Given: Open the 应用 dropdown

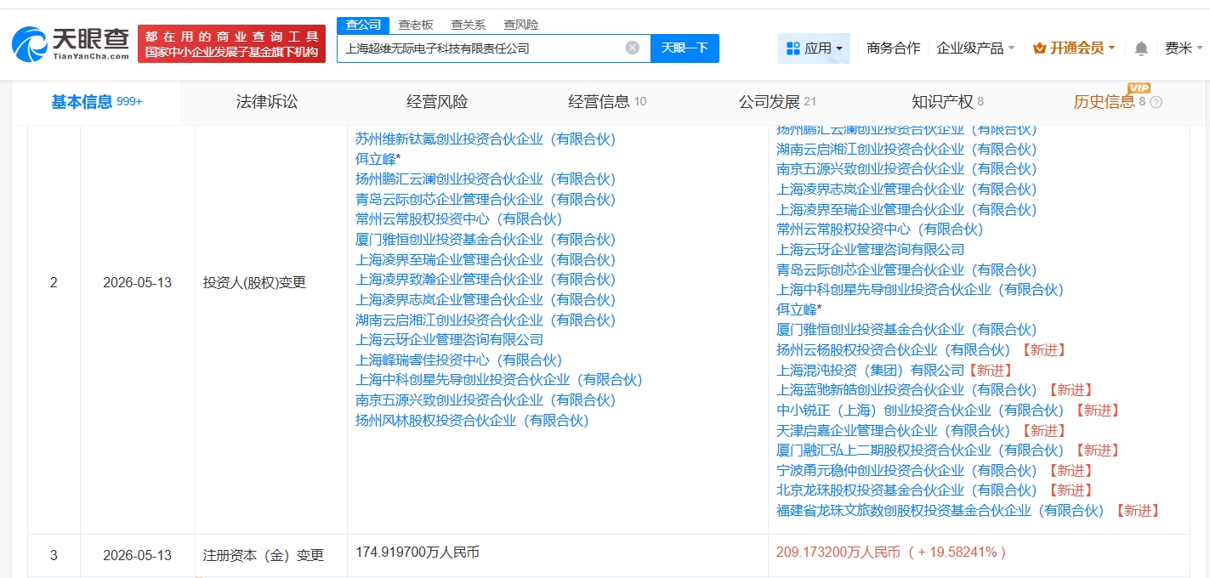Looking at the screenshot, I should 814,48.
